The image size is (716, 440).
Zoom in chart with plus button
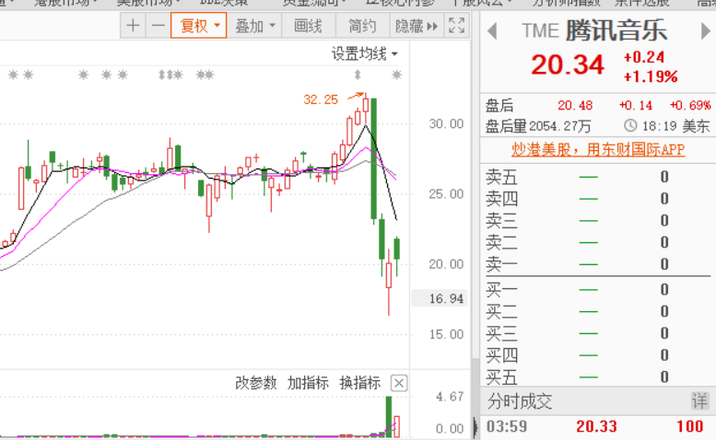point(133,26)
